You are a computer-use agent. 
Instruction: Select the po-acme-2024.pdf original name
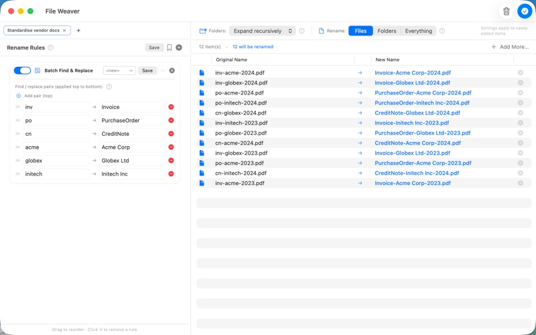point(239,92)
